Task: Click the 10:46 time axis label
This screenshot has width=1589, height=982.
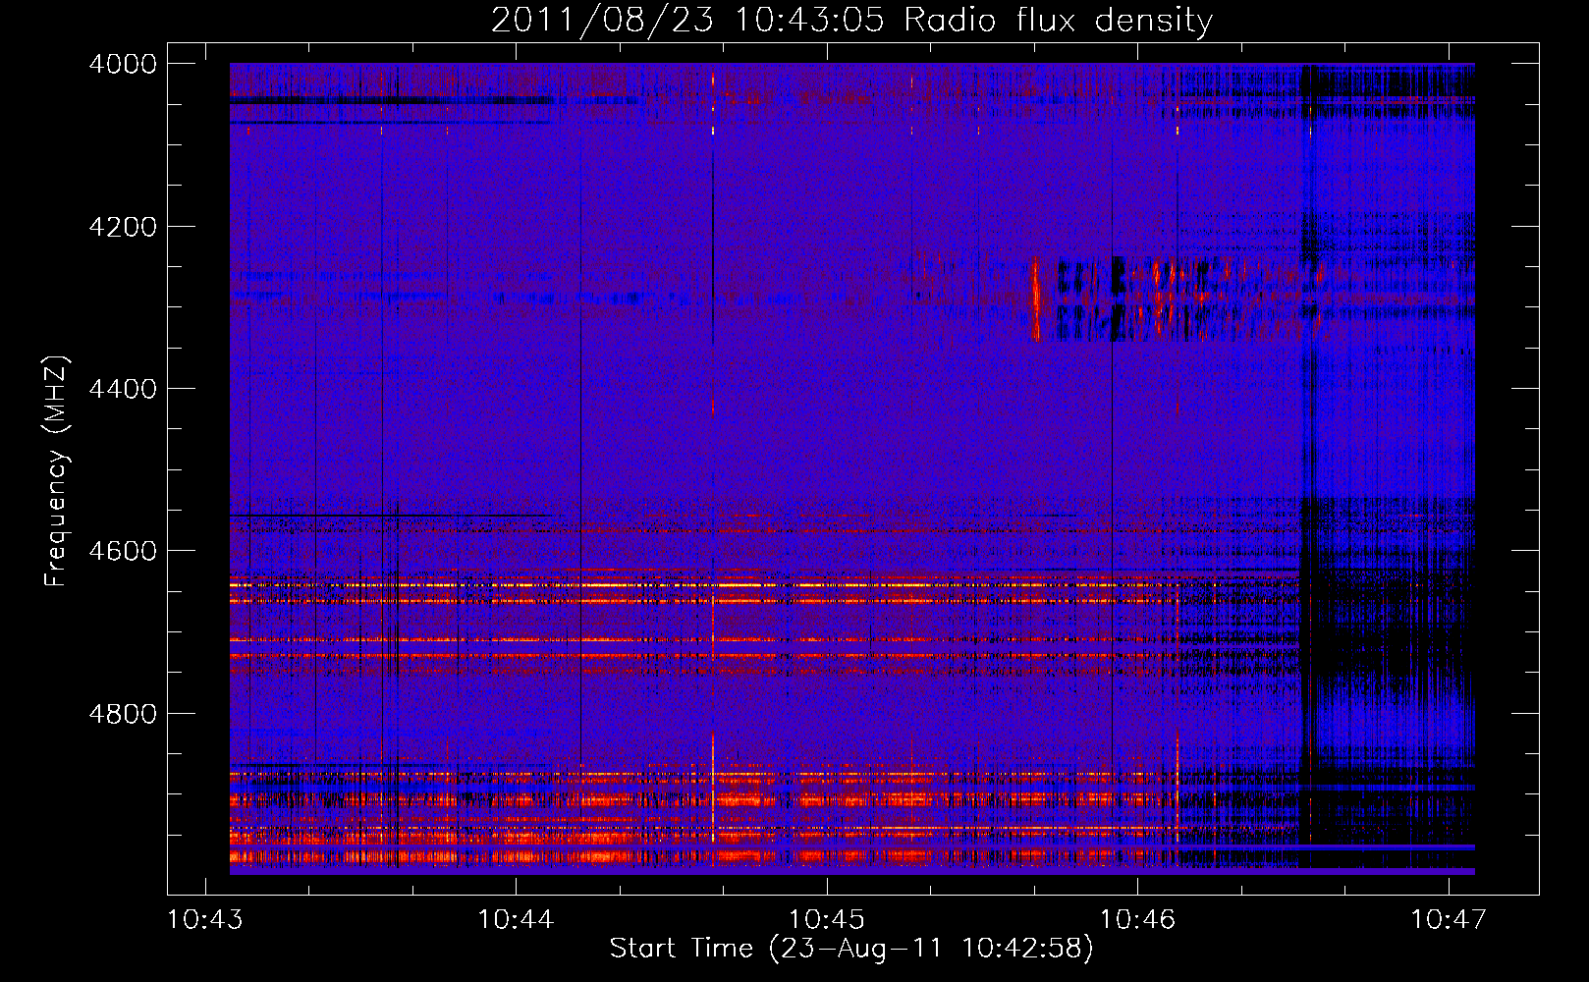Action: (x=1137, y=919)
